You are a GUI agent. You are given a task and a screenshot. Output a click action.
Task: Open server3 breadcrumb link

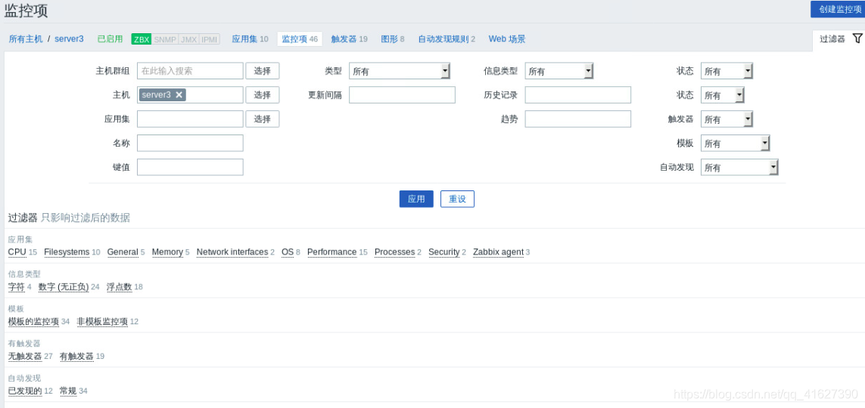pyautogui.click(x=69, y=39)
